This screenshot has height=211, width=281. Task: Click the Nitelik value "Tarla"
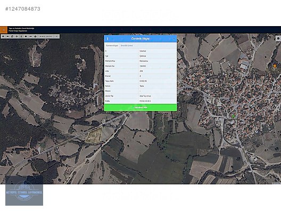coord(142,86)
